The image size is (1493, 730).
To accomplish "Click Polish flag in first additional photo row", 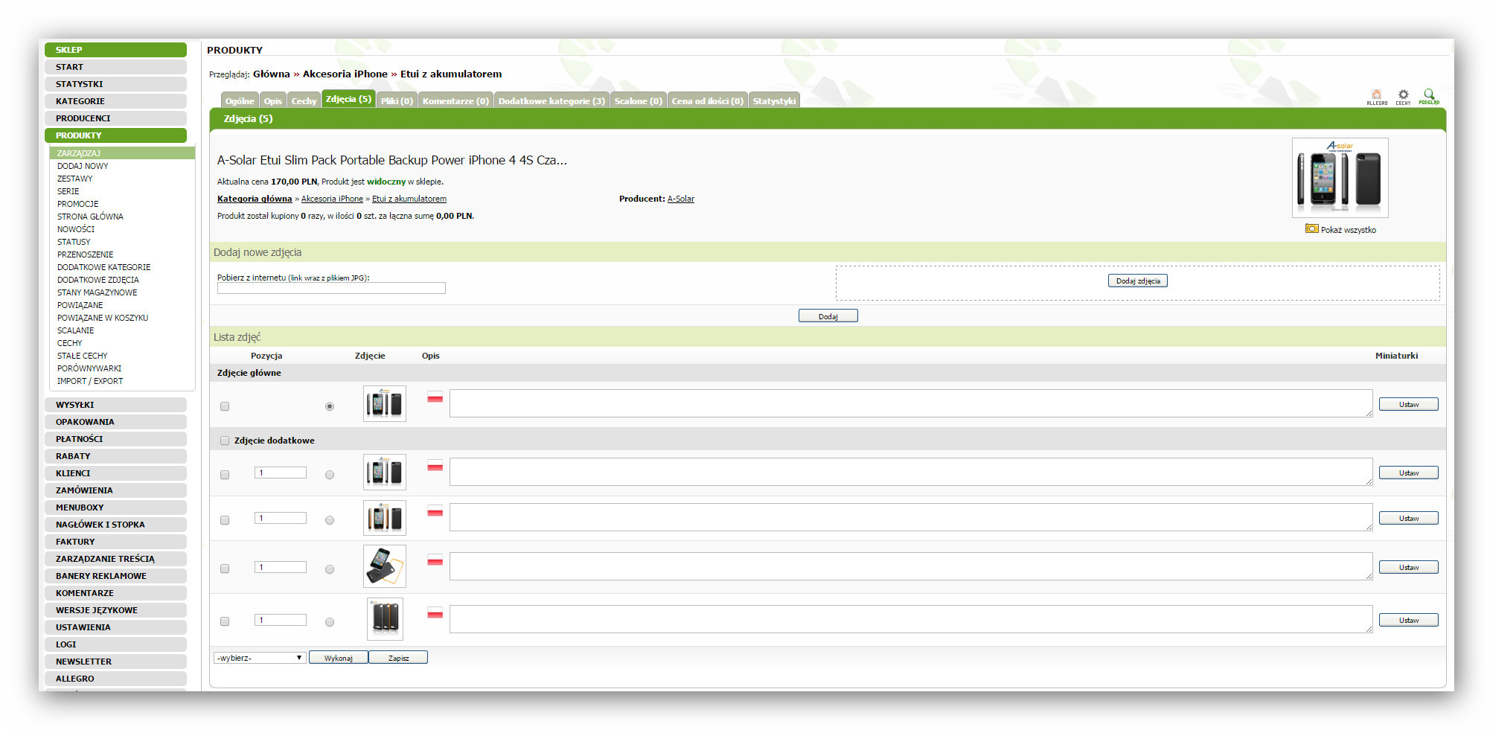I will [435, 466].
